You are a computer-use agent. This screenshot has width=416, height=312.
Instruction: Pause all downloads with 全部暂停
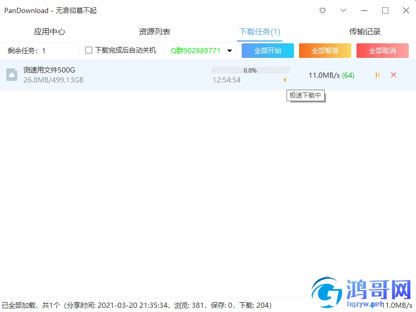coord(325,51)
